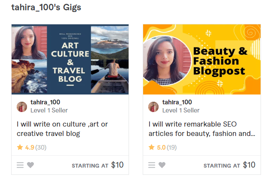Click heart icon on Beauty & Fashion gig
This screenshot has height=183, width=270.
tap(162, 165)
